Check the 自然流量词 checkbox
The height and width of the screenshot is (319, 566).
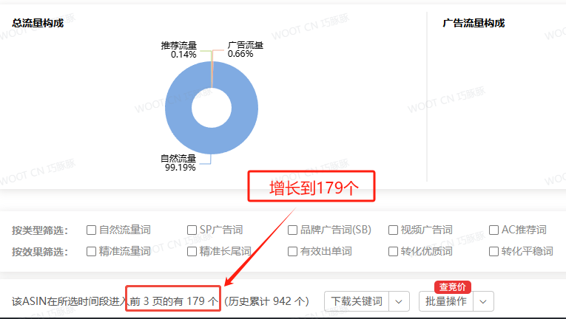point(92,230)
